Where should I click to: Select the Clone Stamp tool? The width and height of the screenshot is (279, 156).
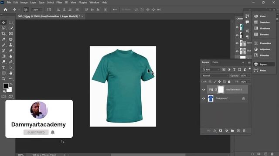click(10, 45)
